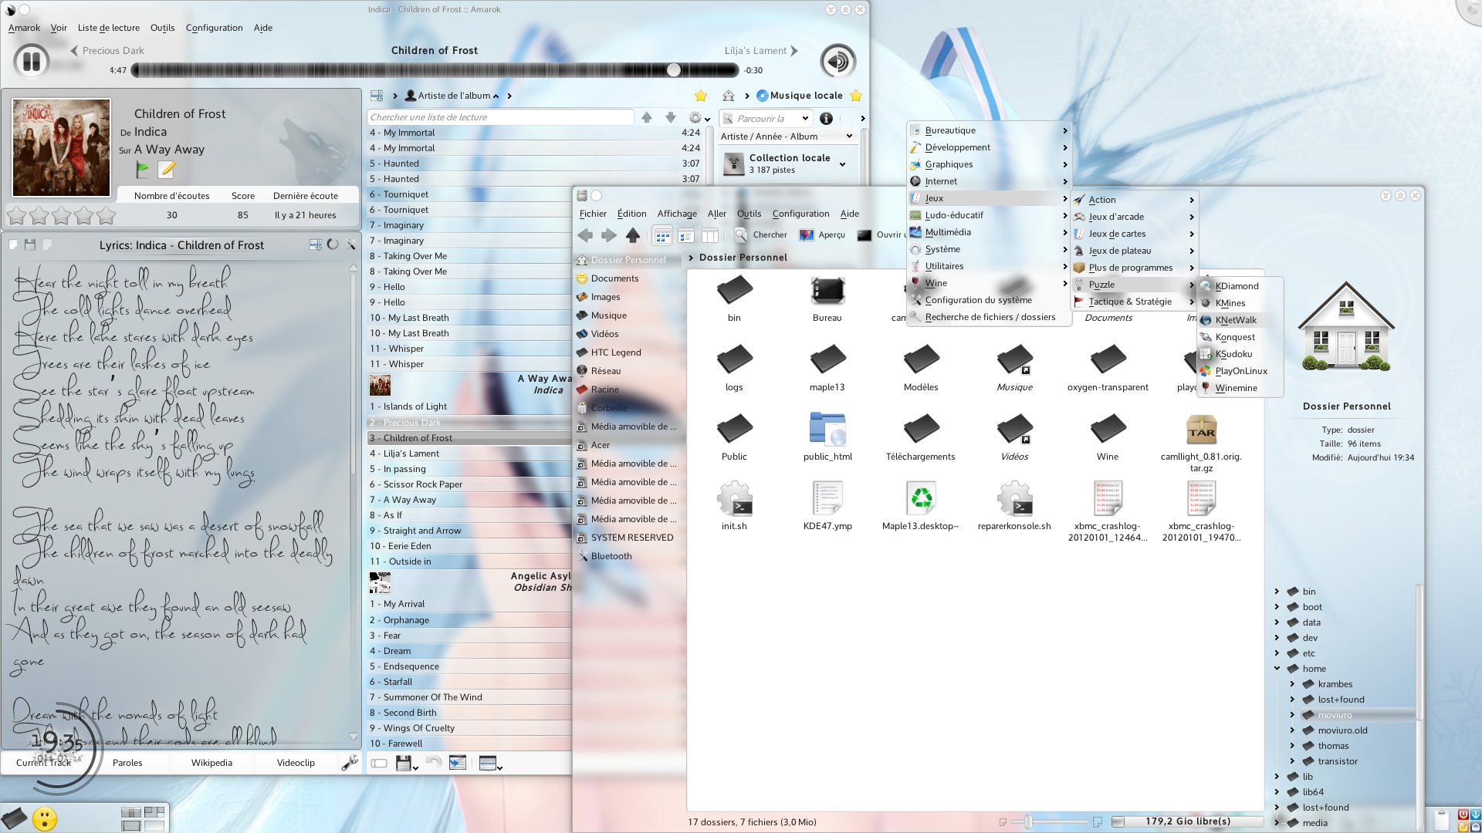This screenshot has width=1482, height=833.
Task: Click the Aperçu preview button in Dolphin
Action: point(822,235)
